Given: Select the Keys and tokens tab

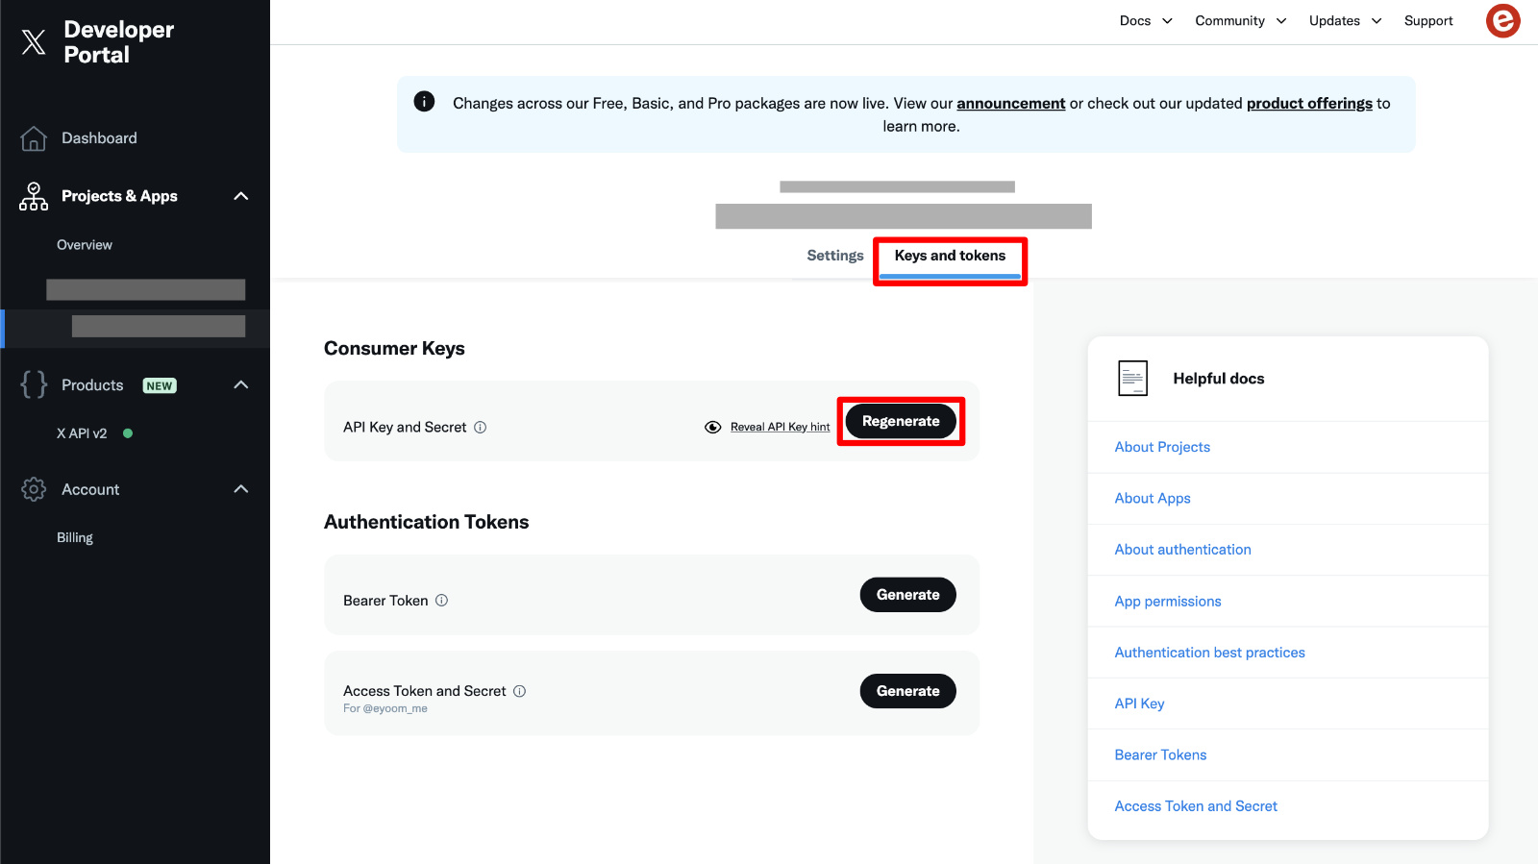Looking at the screenshot, I should (x=950, y=256).
